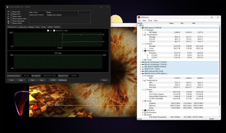
Task: Click the card icon of NVIDIA GeForce RTX 5080
Action: click(x=143, y=74)
